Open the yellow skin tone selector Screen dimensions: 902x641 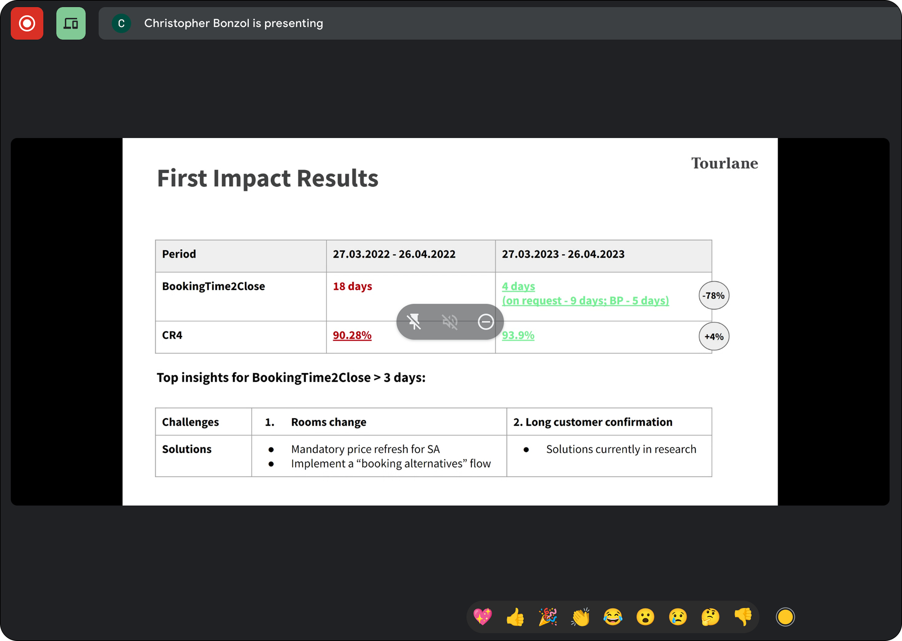click(x=785, y=617)
